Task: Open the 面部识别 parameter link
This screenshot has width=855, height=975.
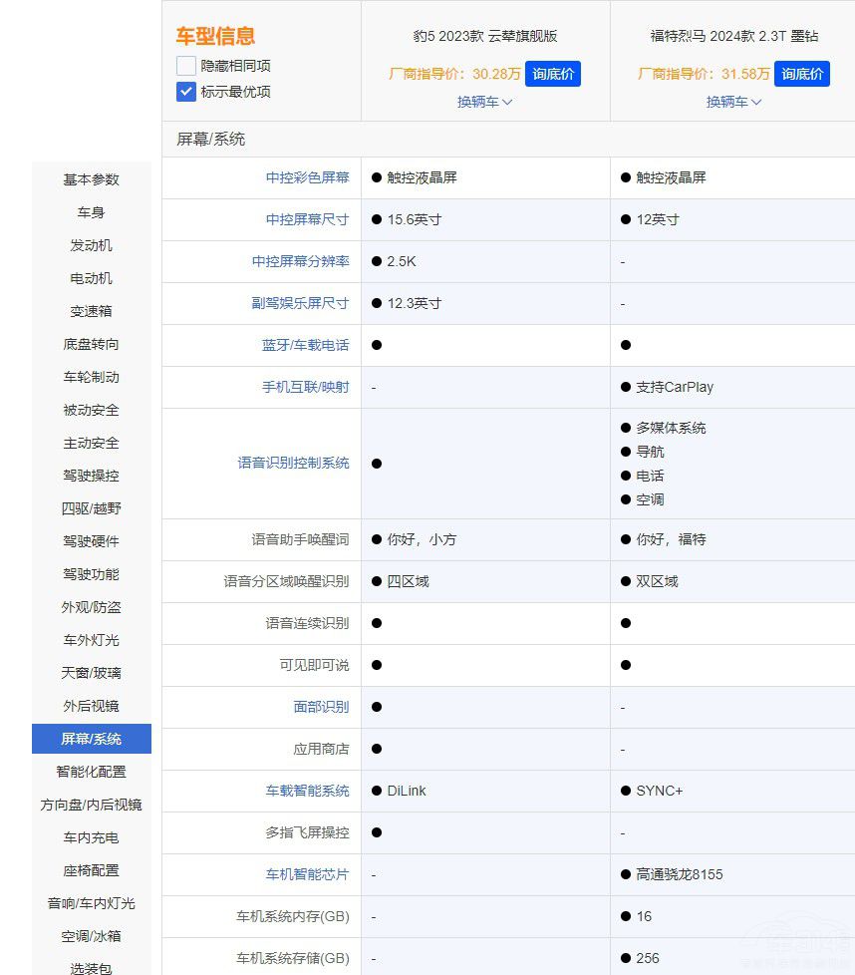Action: coord(321,707)
